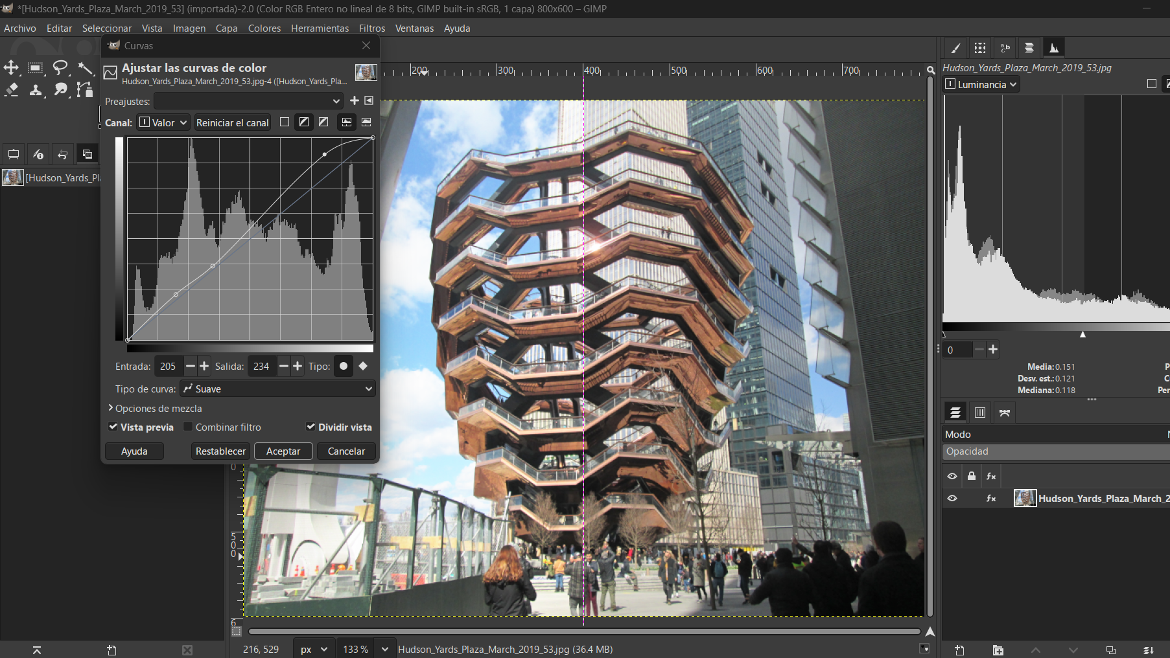Create a new layer from layers panel

coord(959,650)
